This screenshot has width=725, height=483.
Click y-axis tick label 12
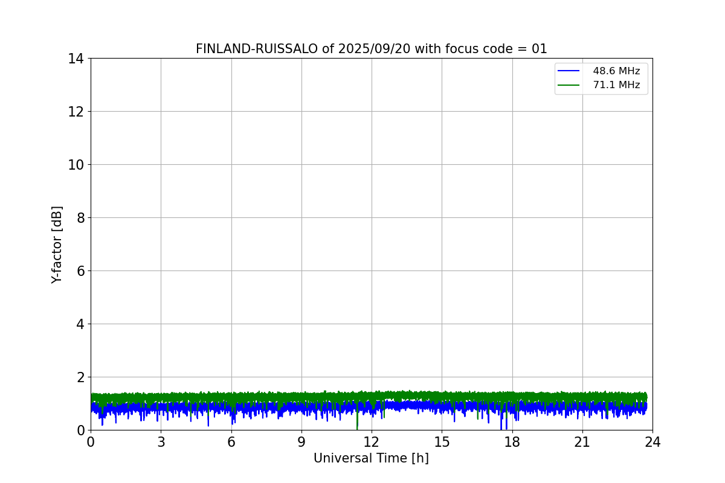pos(77,112)
